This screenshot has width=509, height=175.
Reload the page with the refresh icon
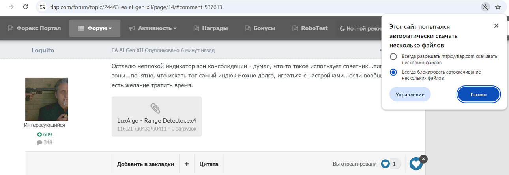point(26,7)
